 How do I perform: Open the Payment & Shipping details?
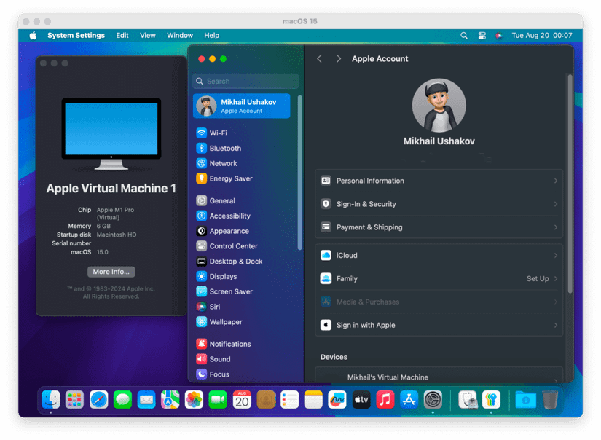pyautogui.click(x=439, y=227)
